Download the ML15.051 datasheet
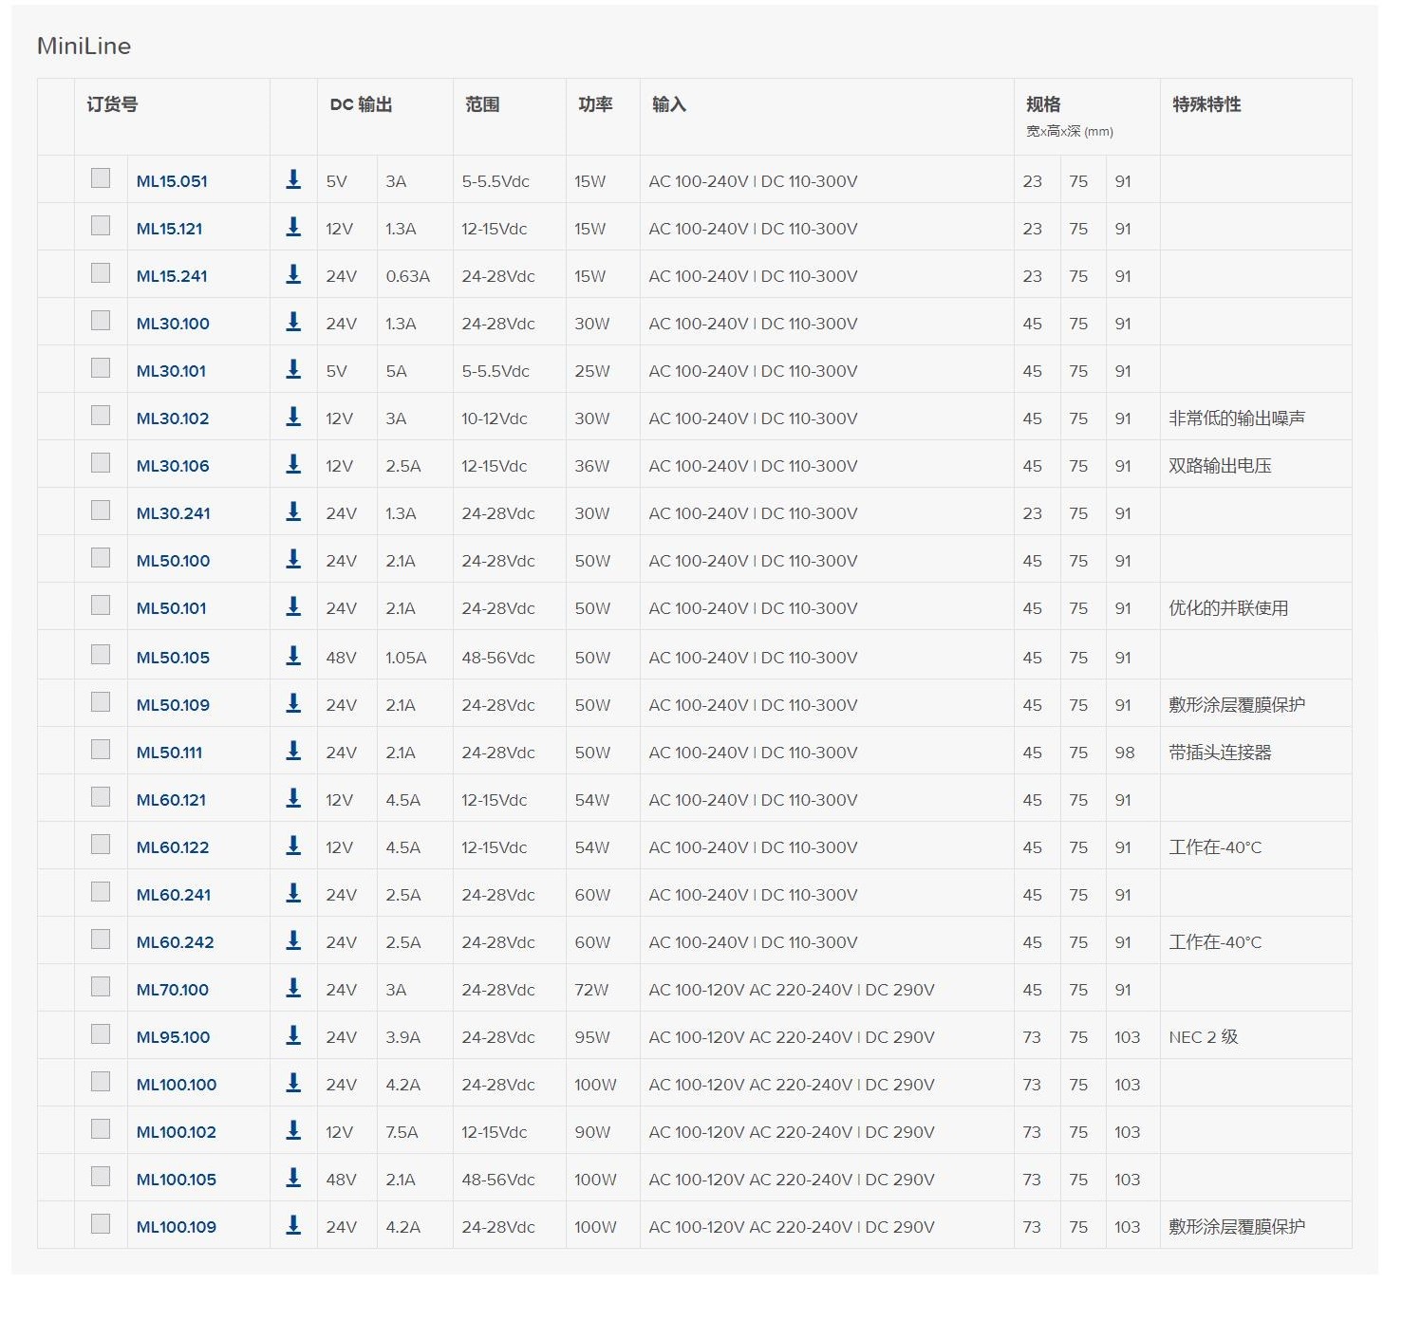1421x1320 pixels. (x=293, y=179)
